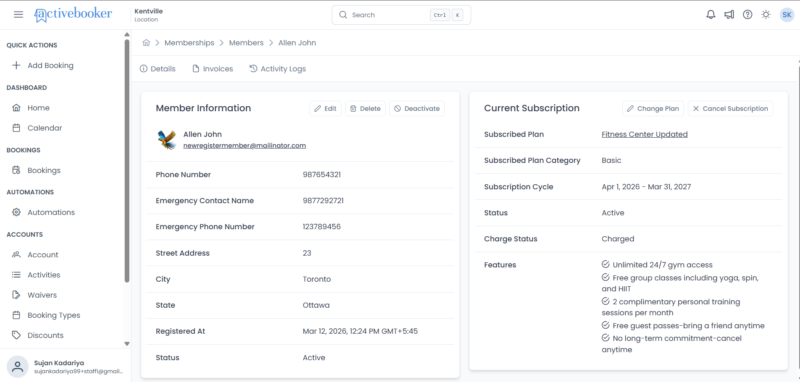The height and width of the screenshot is (382, 800).
Task: Click the Cancel Subscription button
Action: click(730, 108)
